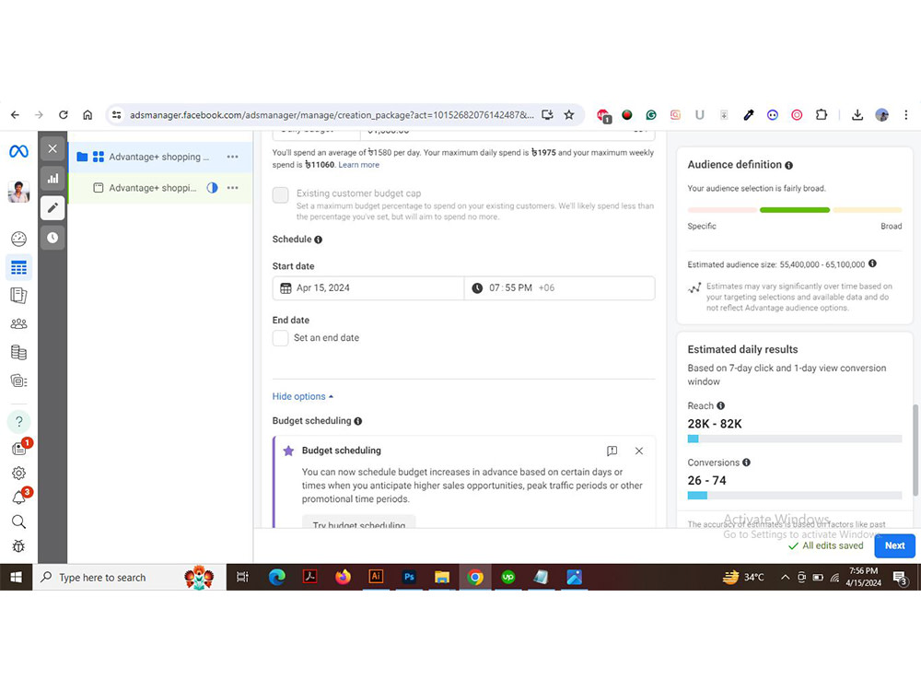Open the Settings gear icon
This screenshot has width=921, height=691.
click(18, 473)
